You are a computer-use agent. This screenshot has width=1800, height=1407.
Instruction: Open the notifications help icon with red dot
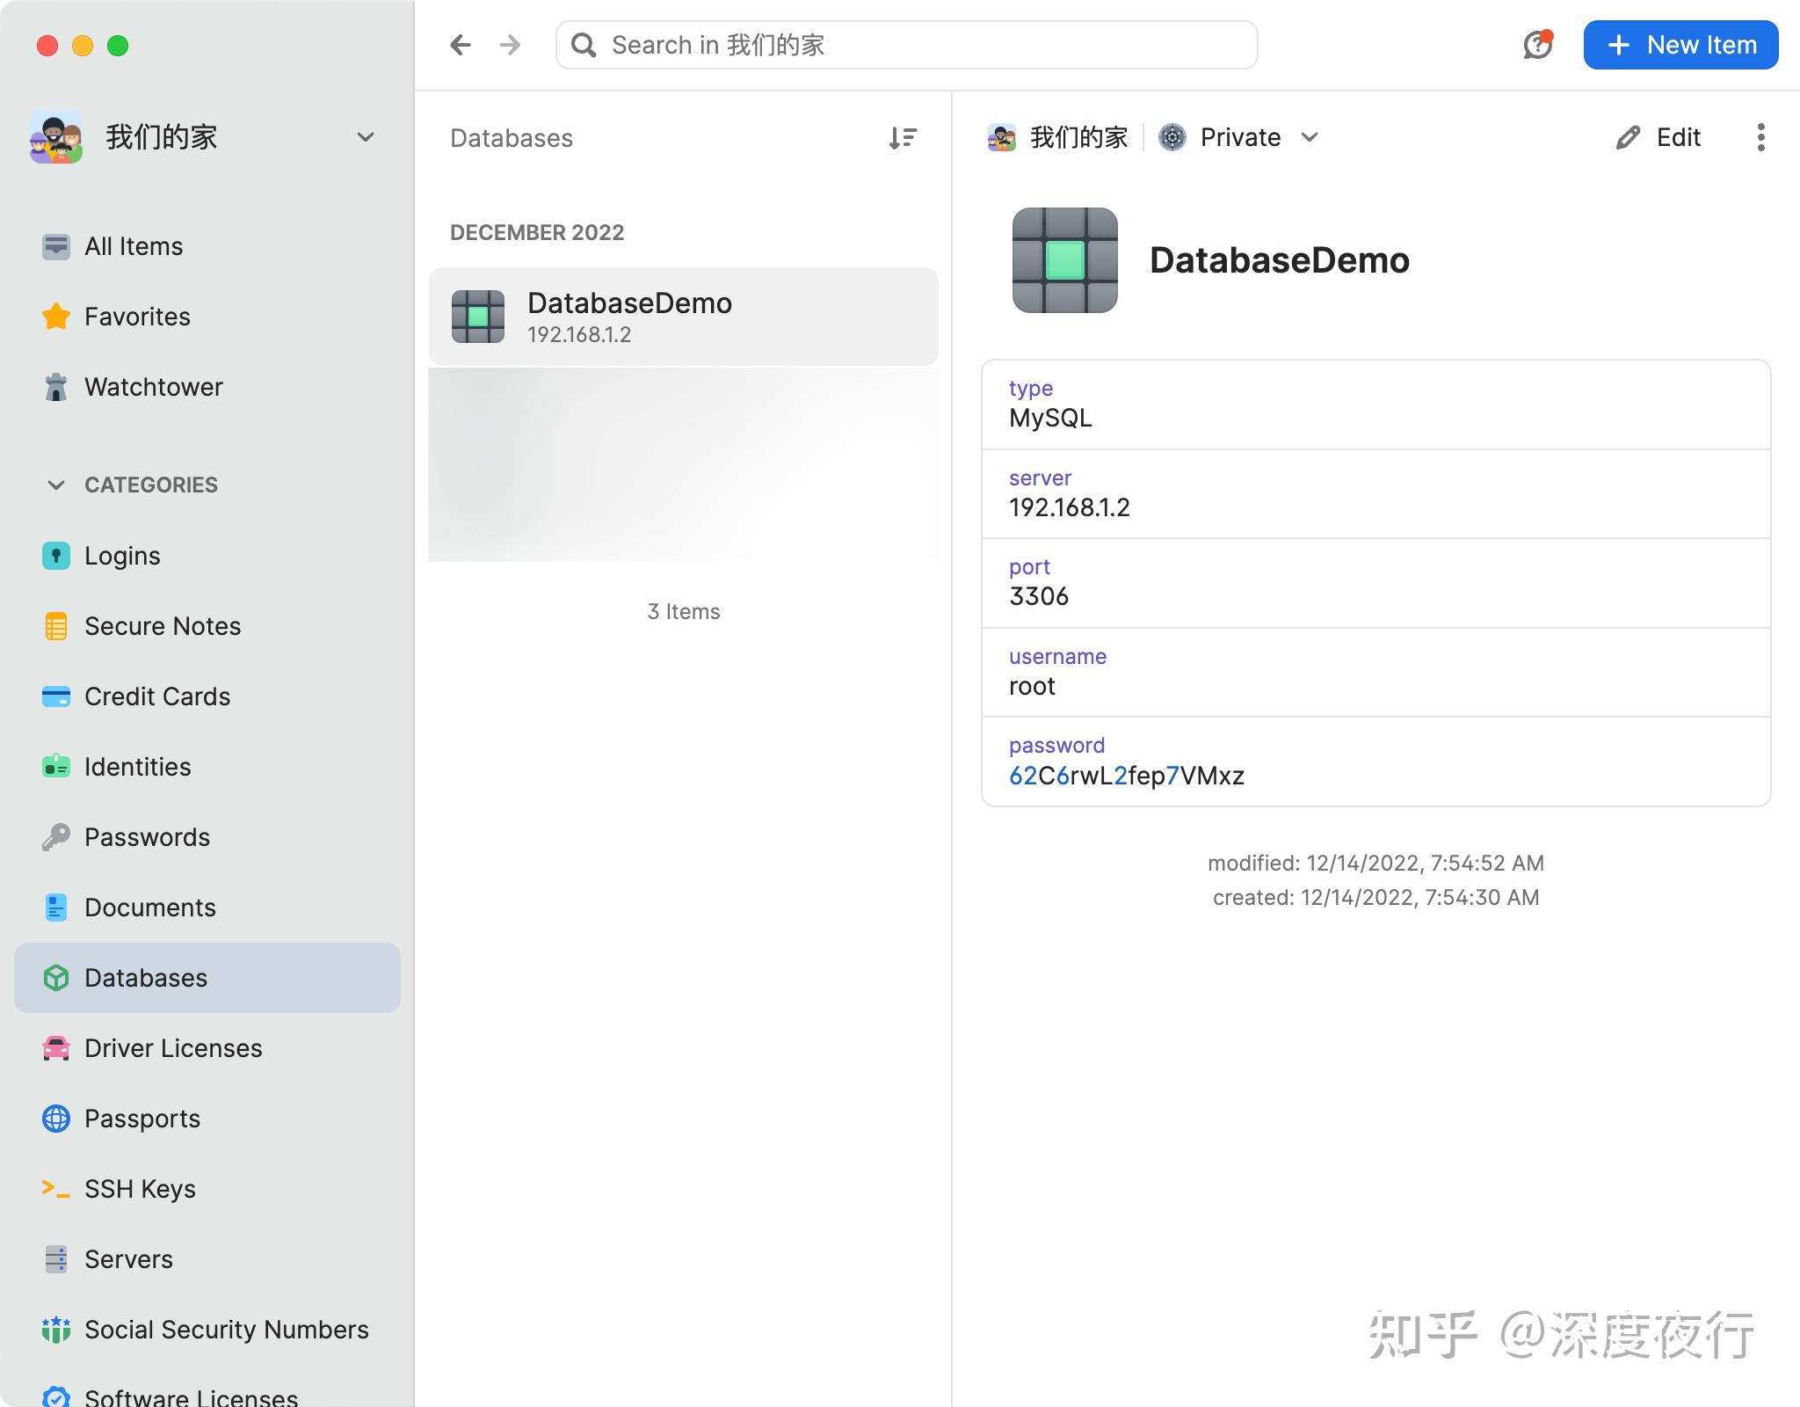(x=1537, y=45)
